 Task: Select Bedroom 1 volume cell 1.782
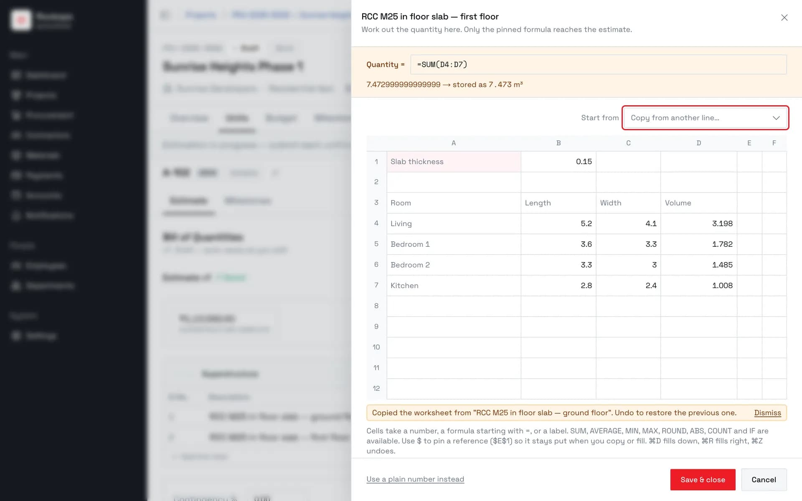click(699, 244)
